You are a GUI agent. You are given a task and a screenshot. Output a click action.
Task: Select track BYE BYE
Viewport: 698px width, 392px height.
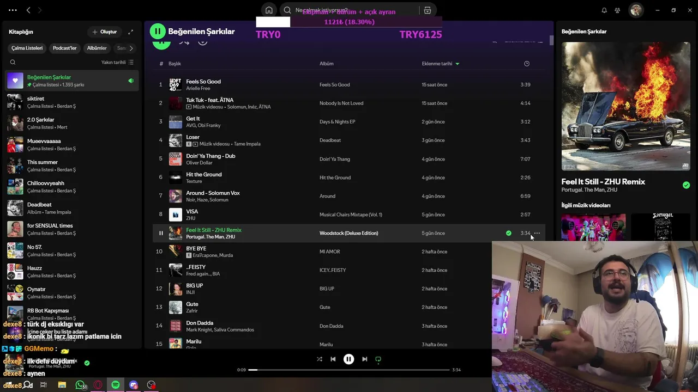tap(349, 252)
